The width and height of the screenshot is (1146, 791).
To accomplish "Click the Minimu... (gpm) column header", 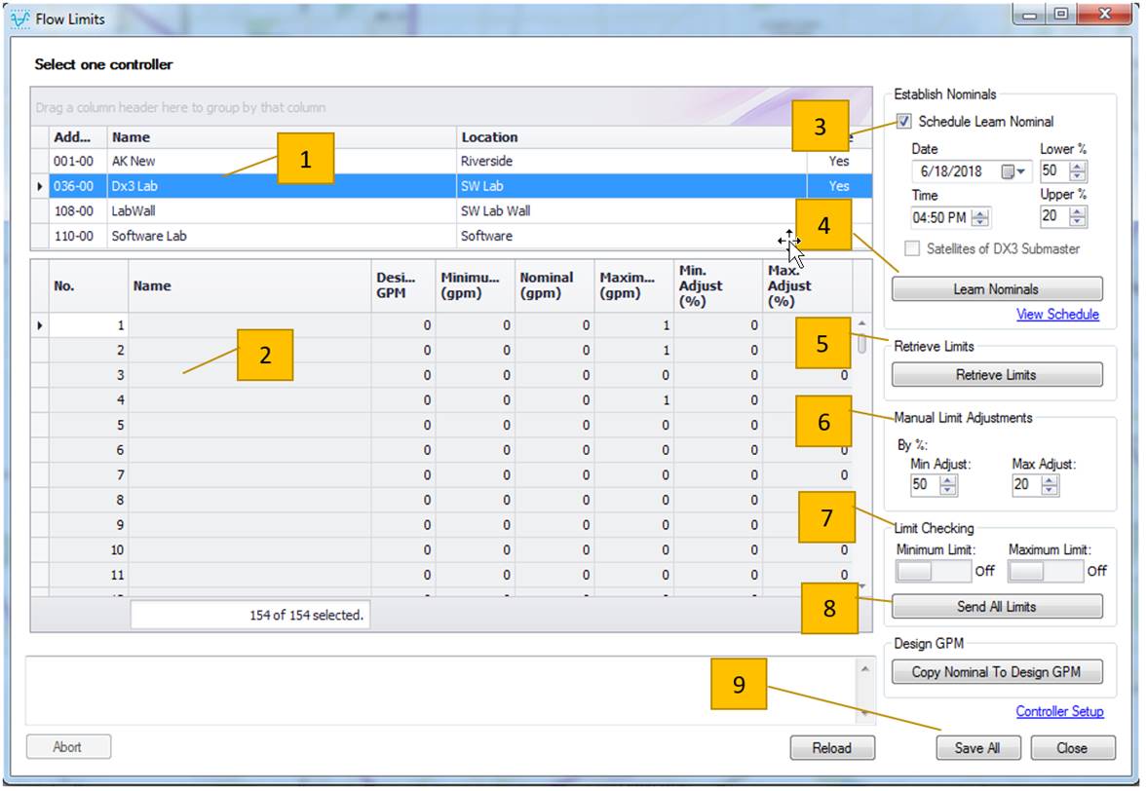I will coord(476,286).
